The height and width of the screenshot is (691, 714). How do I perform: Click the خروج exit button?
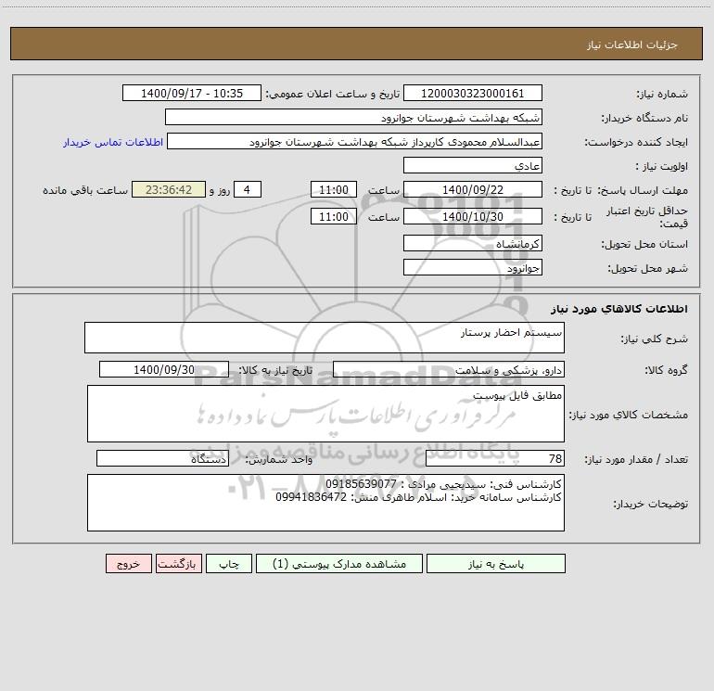[128, 563]
